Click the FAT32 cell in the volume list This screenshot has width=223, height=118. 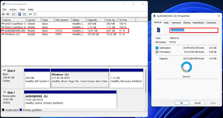(x=59, y=31)
